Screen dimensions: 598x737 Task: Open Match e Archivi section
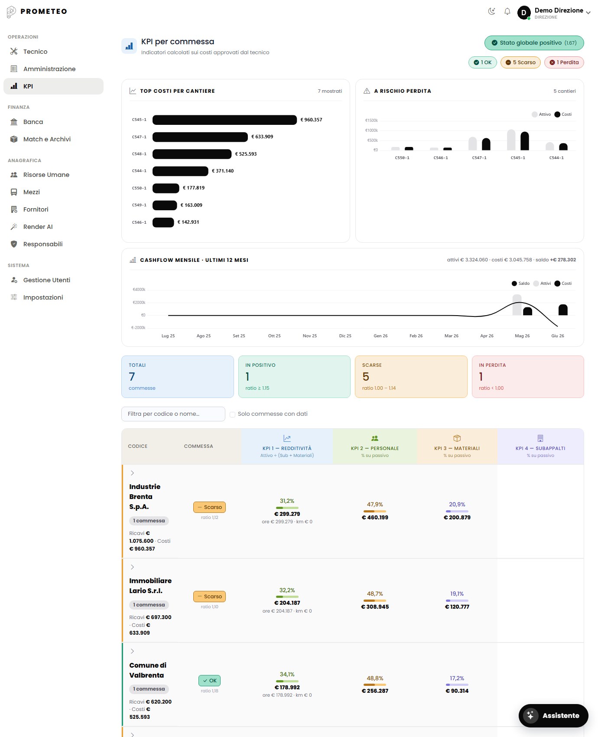(x=53, y=139)
